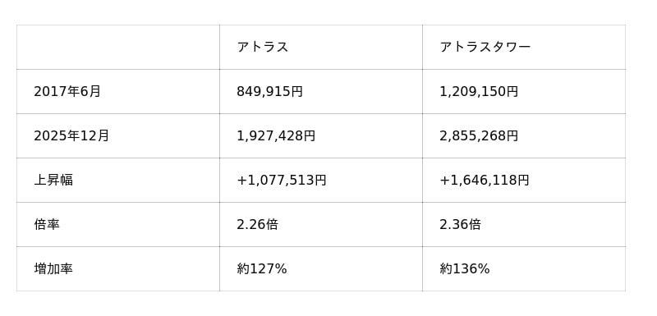Click the アトラス column header
This screenshot has height=316, width=657.
(263, 47)
